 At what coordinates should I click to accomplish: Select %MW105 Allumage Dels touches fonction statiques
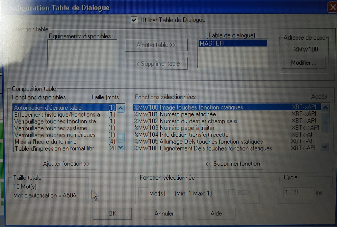click(198, 142)
